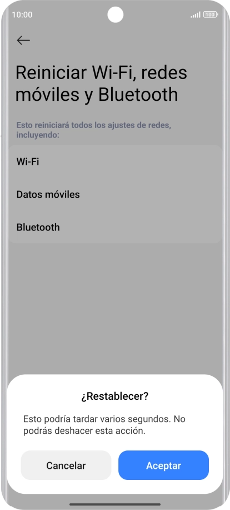Tap the ¿Restablecer? dialog title
This screenshot has height=510, width=230.
[115, 396]
